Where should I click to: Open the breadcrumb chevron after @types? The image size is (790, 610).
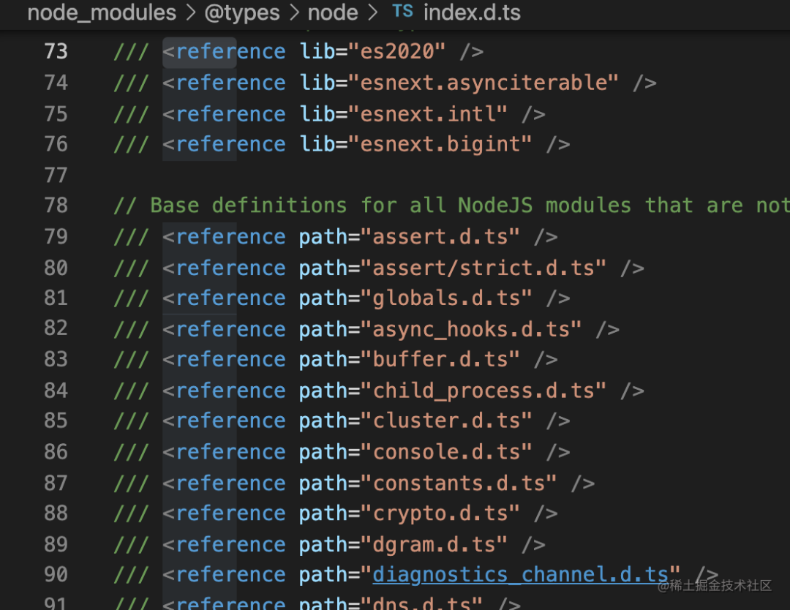point(294,12)
